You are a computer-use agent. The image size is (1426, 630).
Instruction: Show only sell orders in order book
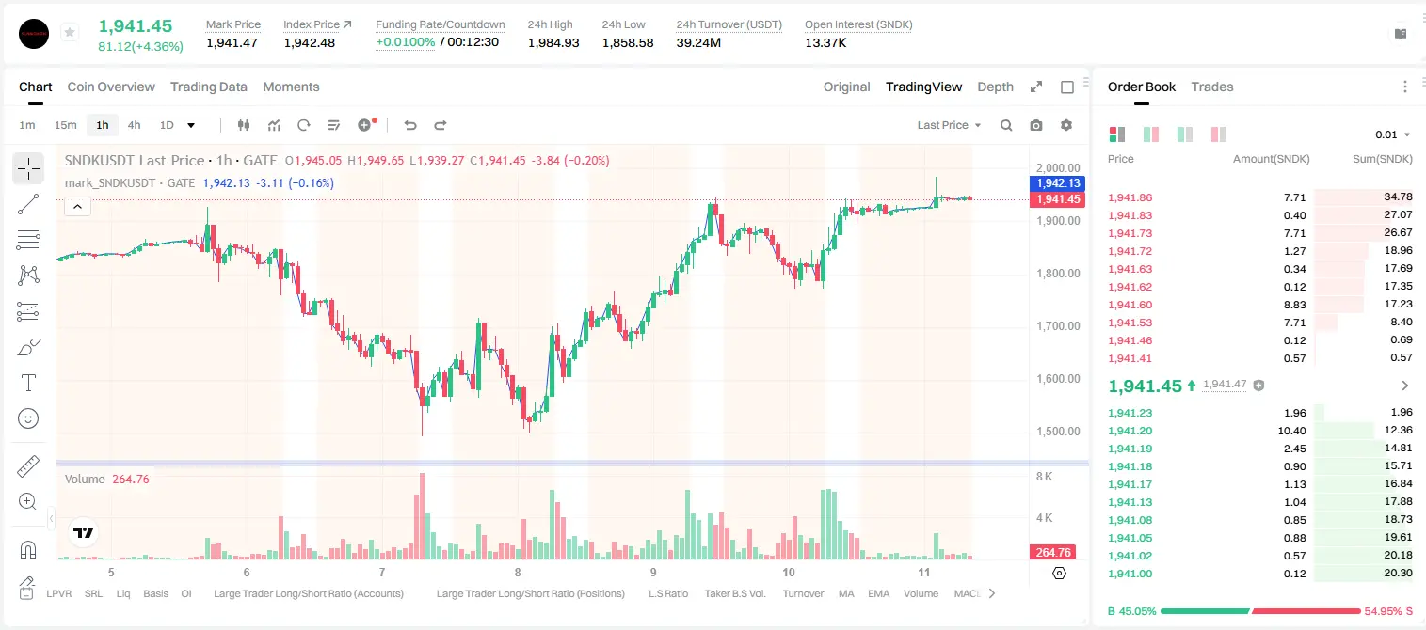1219,134
